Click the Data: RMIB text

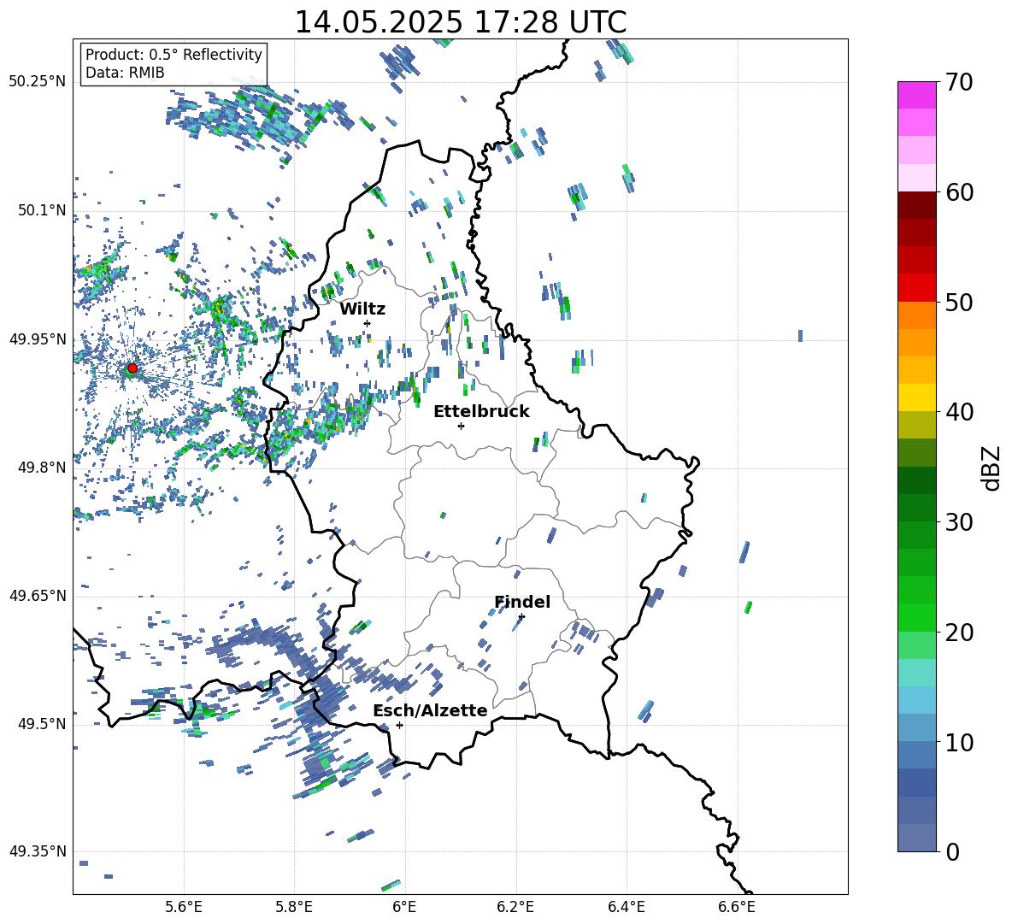click(125, 73)
